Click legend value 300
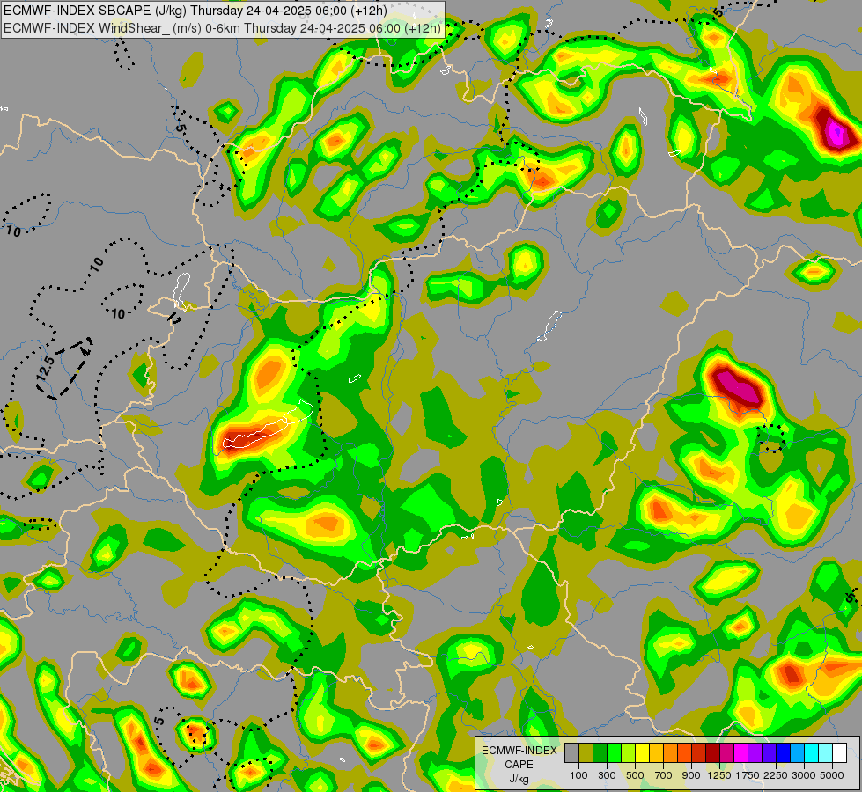The width and height of the screenshot is (862, 792). point(607,775)
